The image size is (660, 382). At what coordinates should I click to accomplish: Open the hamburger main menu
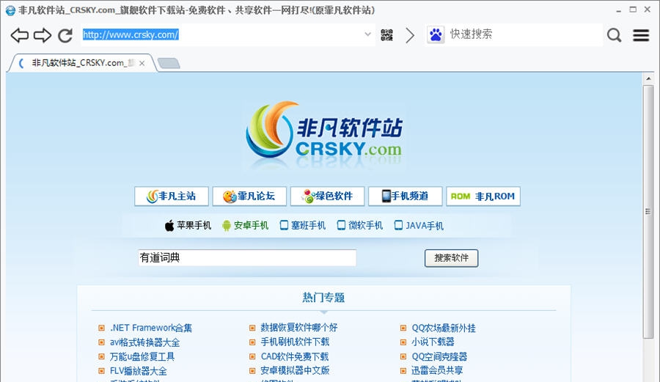click(x=641, y=35)
